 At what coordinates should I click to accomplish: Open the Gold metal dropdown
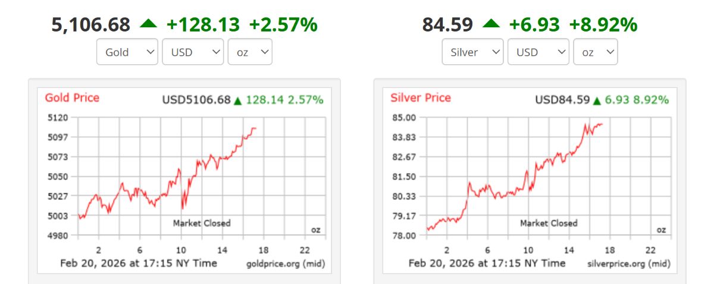tap(127, 52)
